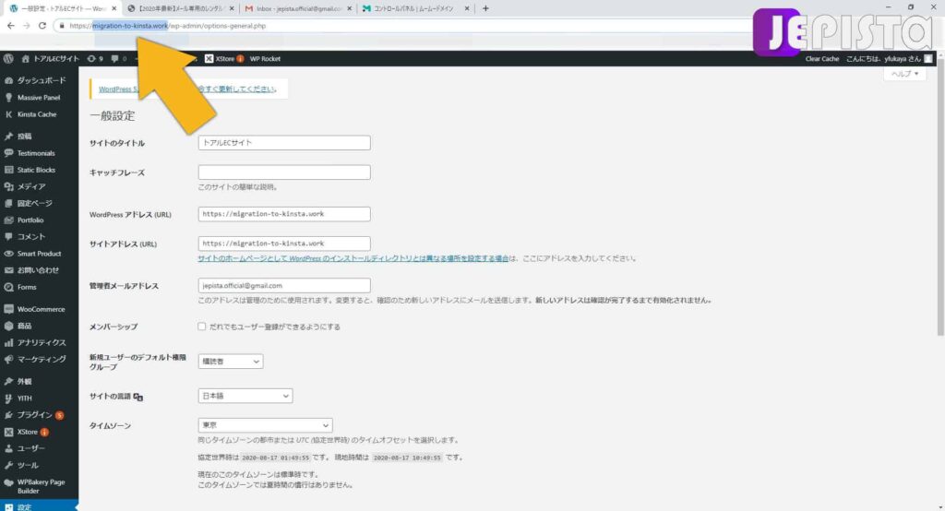Open a new browser tab
The width and height of the screenshot is (945, 511).
pos(485,8)
